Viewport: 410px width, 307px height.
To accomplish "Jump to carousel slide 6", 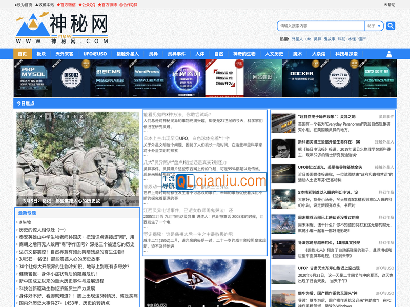I will click(x=54, y=116).
